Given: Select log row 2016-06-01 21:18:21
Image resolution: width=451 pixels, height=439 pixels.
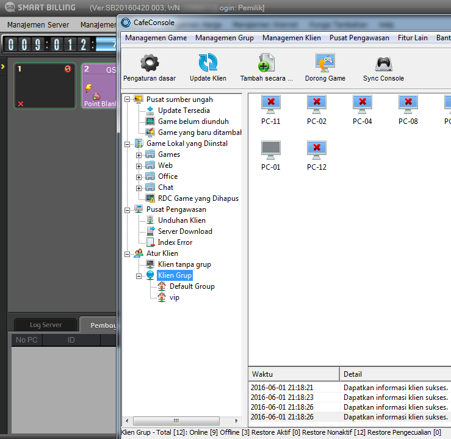Looking at the screenshot, I should coord(350,388).
